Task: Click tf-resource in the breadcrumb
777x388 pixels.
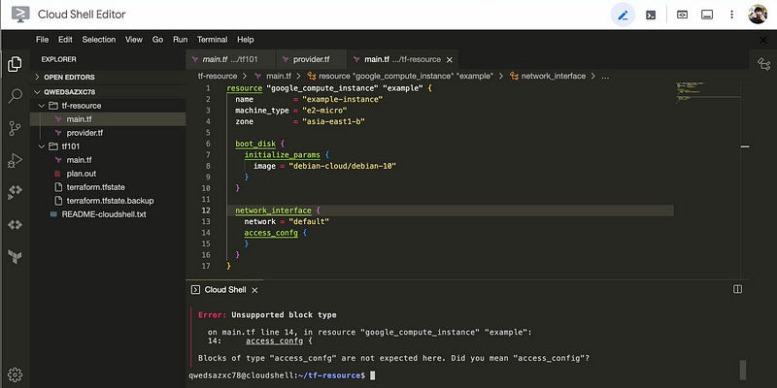Action: (x=218, y=77)
